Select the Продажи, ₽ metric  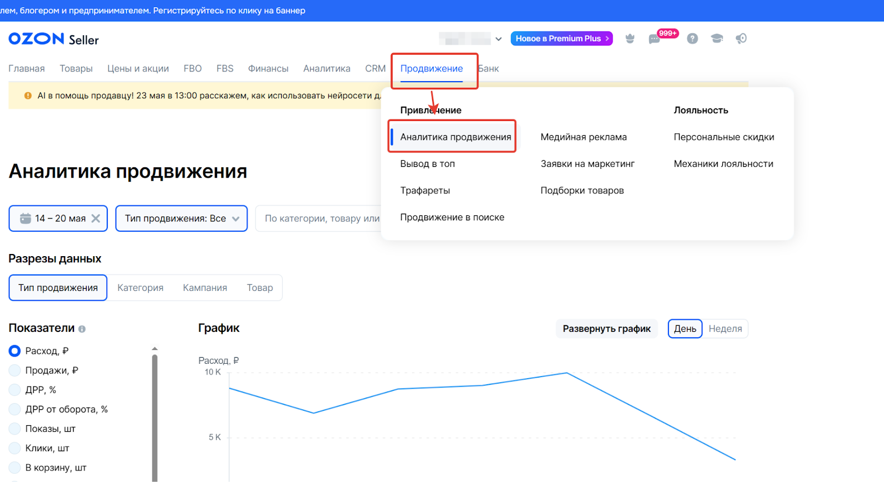(x=15, y=370)
